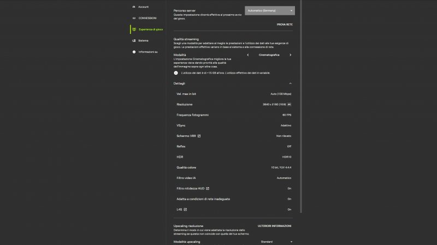The width and height of the screenshot is (437, 245).
Task: Click the PROVA RETE button
Action: (x=284, y=25)
